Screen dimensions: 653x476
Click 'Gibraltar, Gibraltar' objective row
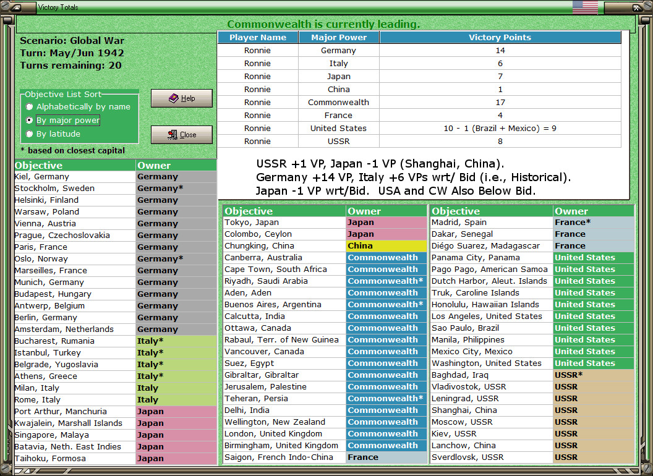(325, 375)
